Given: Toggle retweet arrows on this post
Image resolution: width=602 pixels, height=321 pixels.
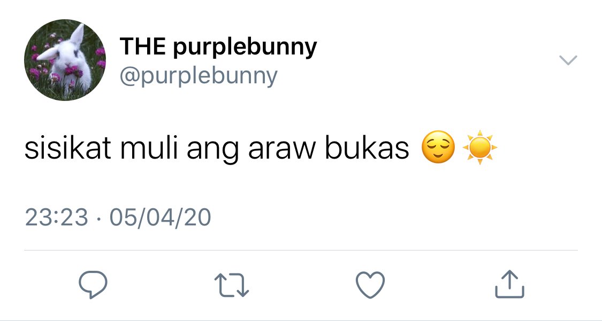Looking at the screenshot, I should 232,285.
